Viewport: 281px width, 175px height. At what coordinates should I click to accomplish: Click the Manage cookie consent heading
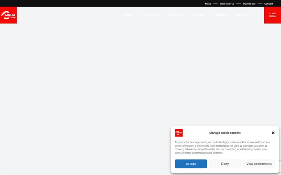click(225, 133)
